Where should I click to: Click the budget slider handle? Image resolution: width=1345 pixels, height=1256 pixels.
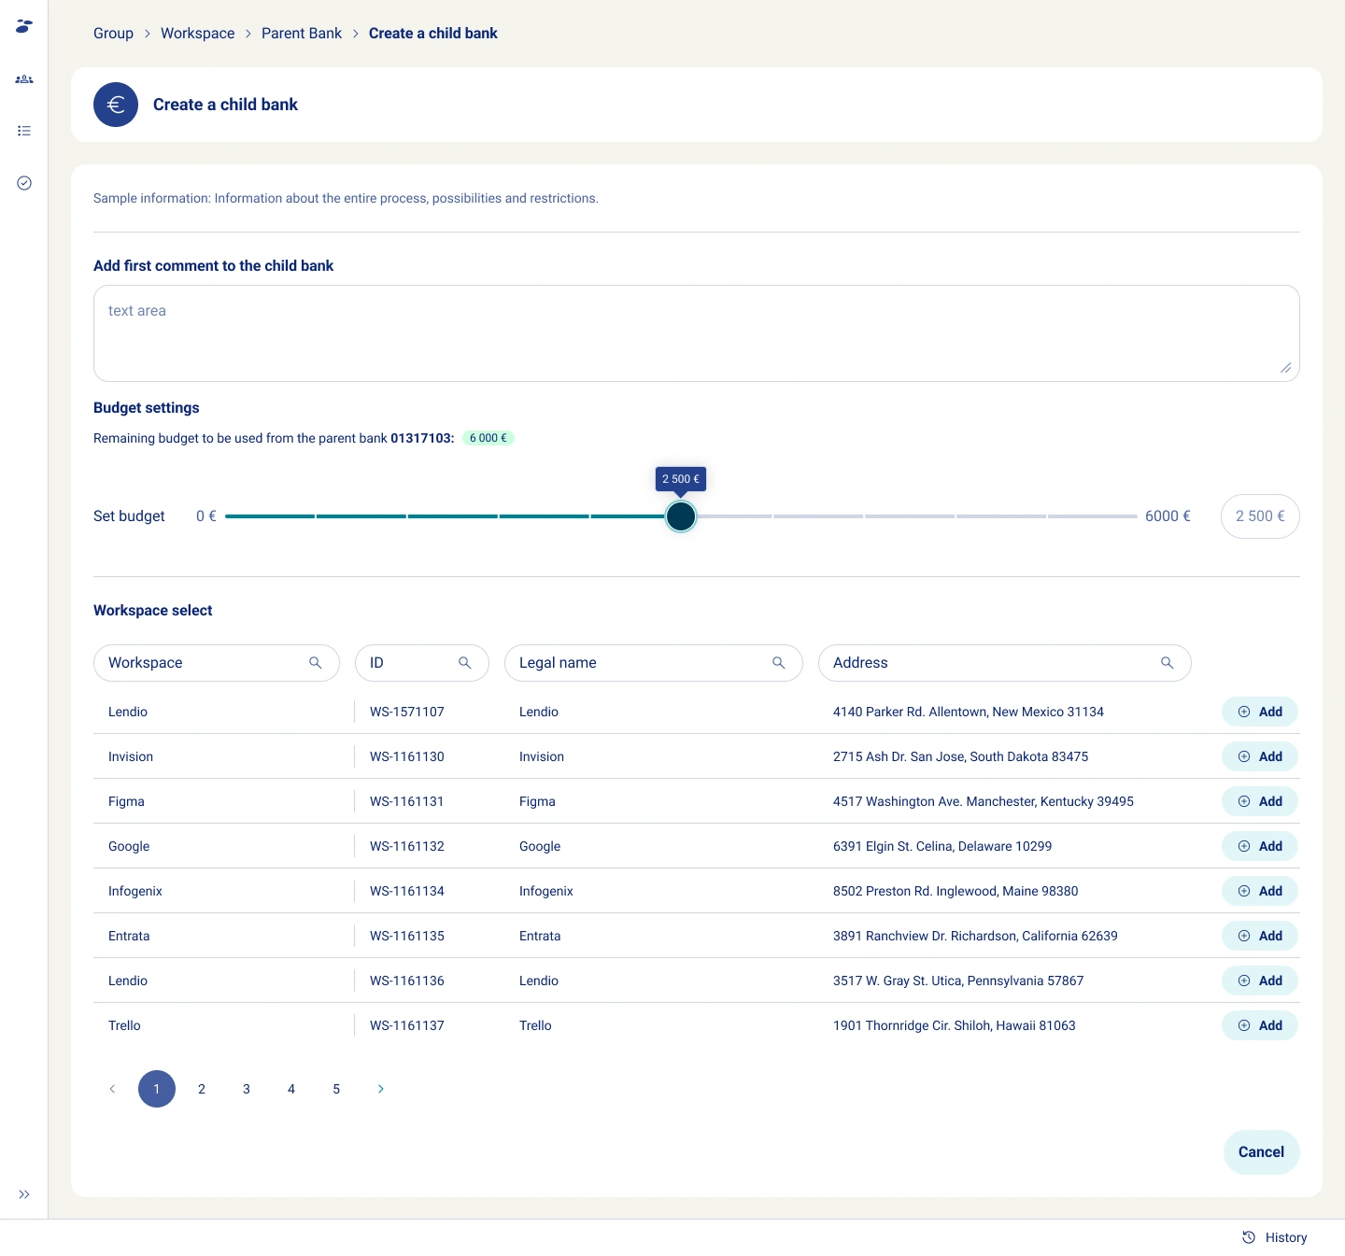[681, 516]
